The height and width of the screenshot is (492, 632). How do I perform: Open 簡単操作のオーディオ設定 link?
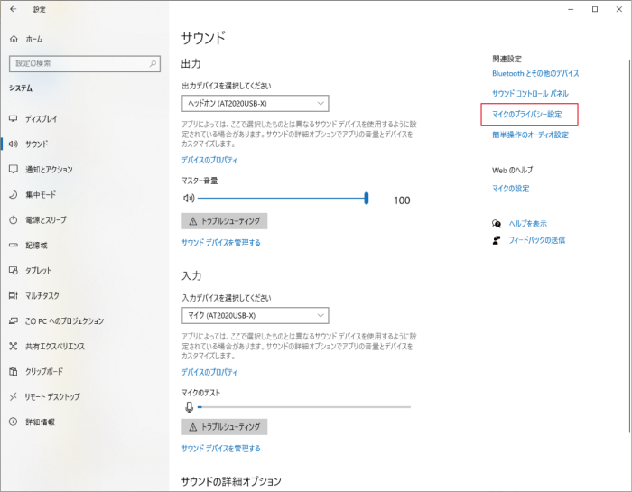pyautogui.click(x=530, y=135)
